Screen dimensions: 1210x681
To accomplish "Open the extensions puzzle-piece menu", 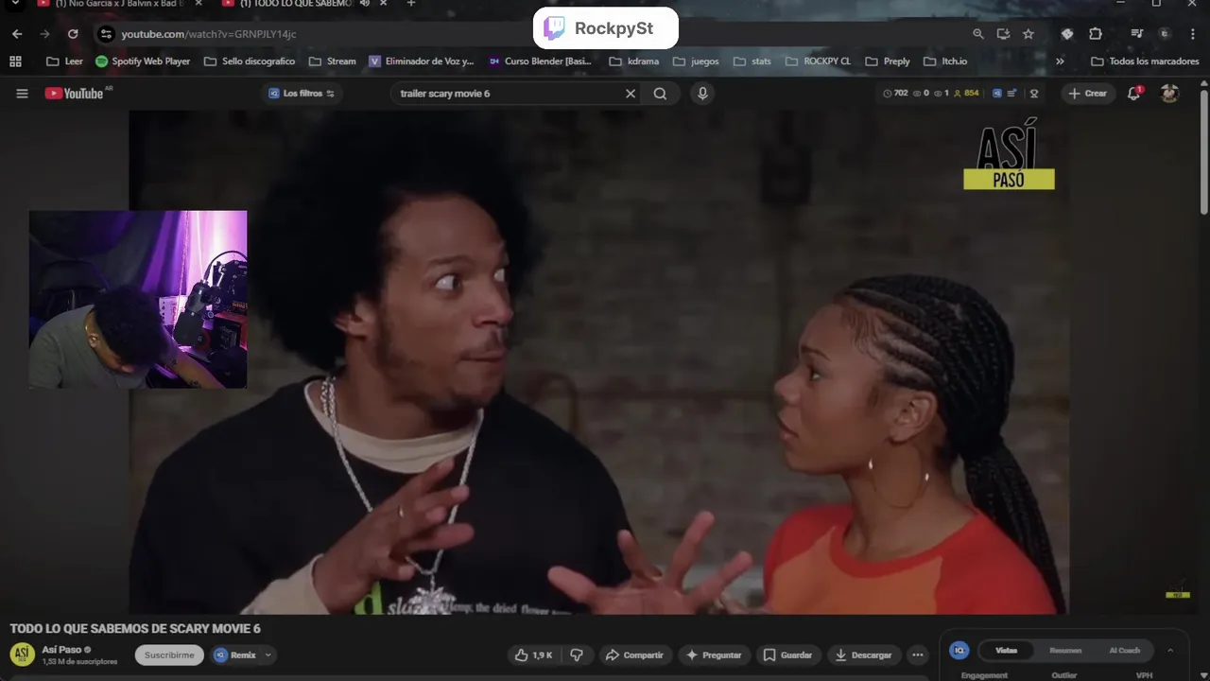I will 1096,34.
